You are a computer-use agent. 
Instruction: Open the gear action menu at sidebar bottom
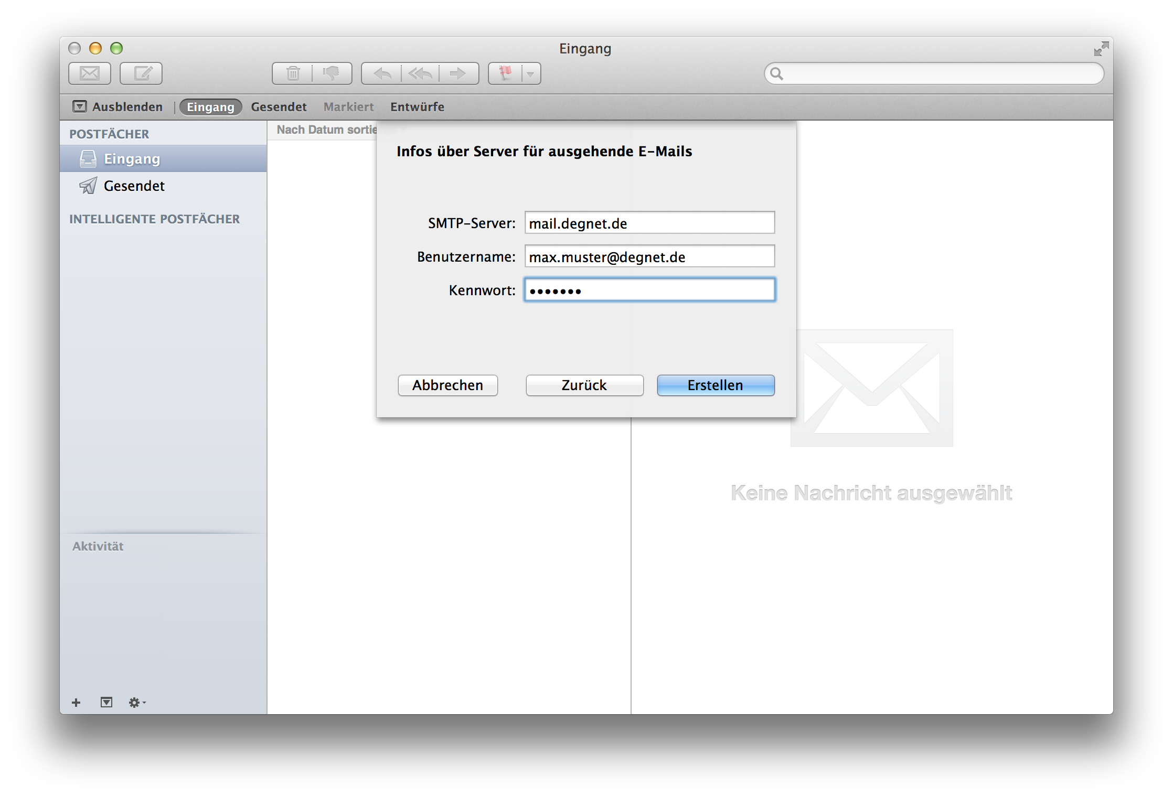pyautogui.click(x=136, y=703)
